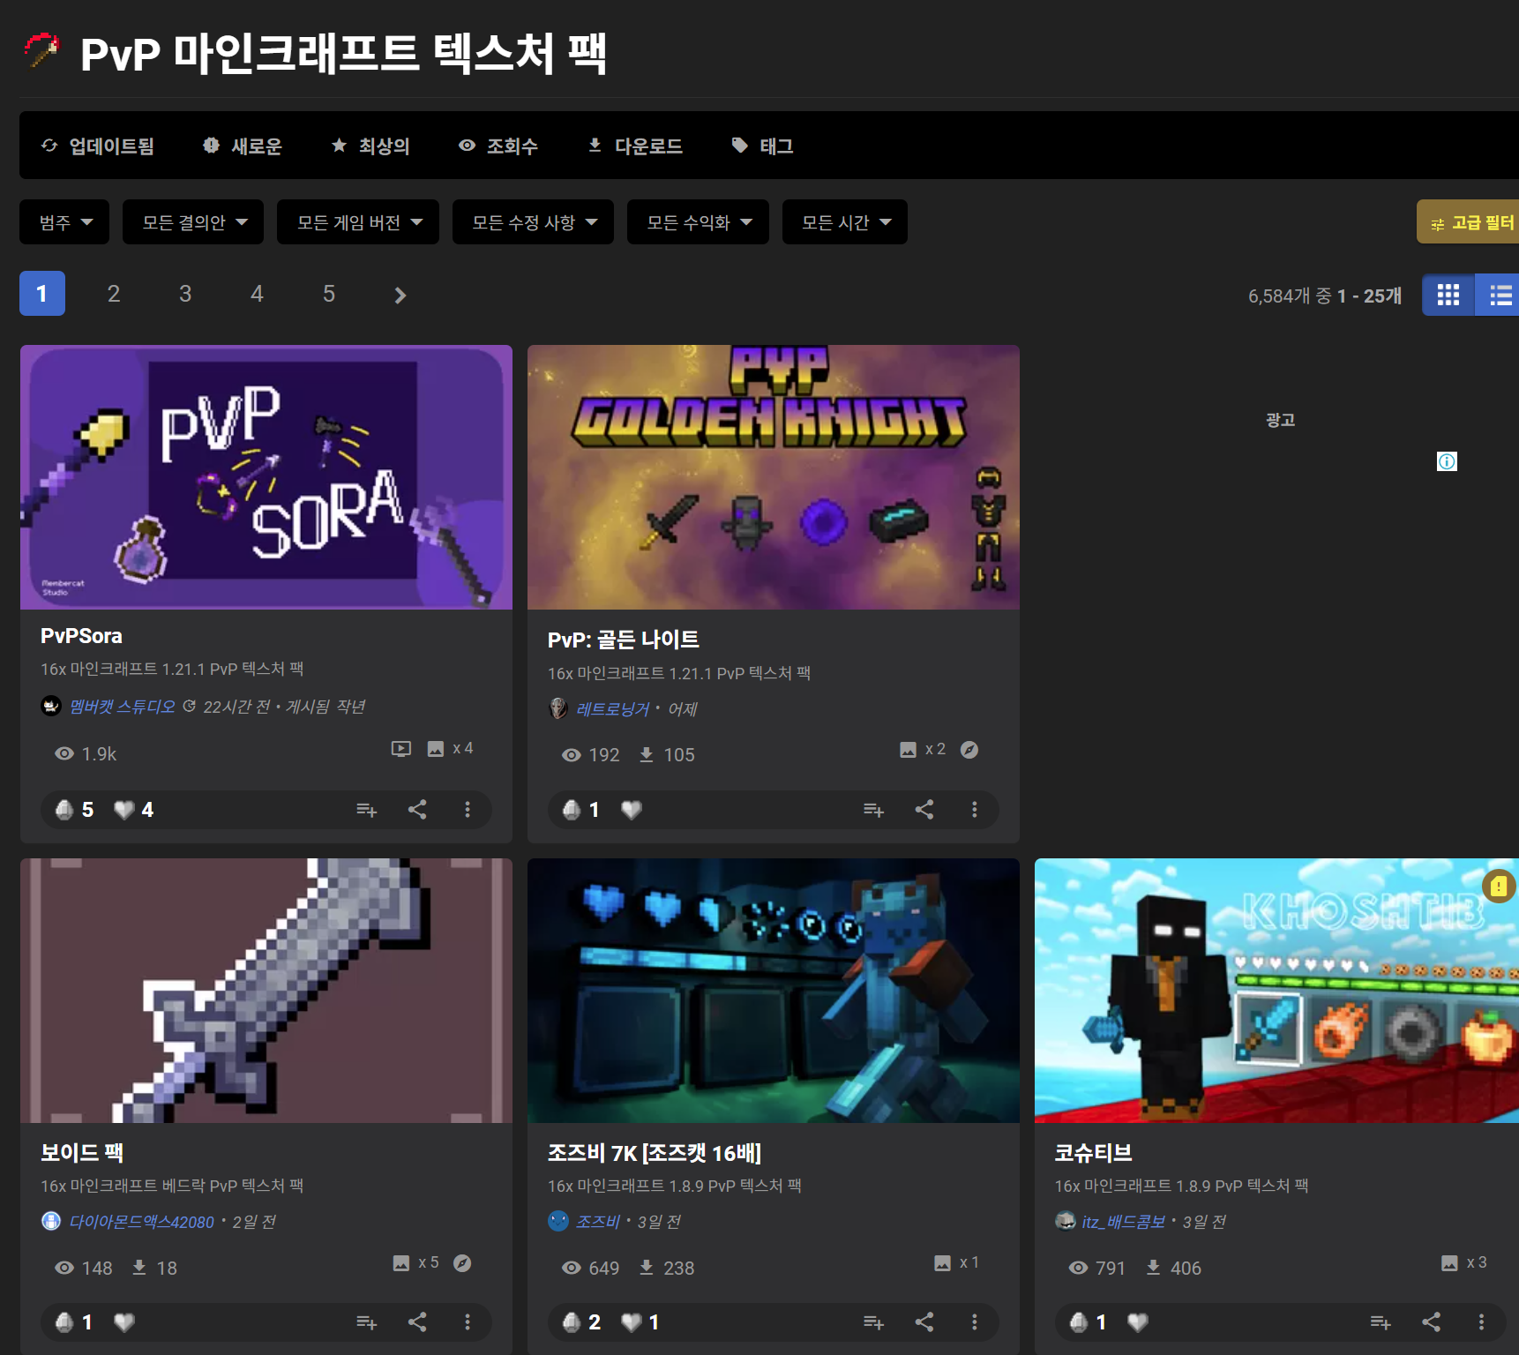
Task: Add 코슈티브 to a collection
Action: pos(1381,1322)
